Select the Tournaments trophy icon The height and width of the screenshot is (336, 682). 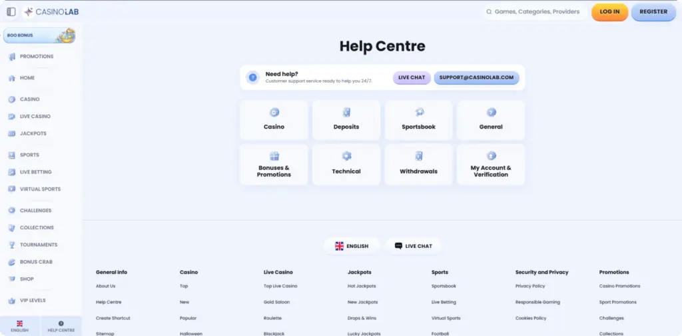point(12,245)
